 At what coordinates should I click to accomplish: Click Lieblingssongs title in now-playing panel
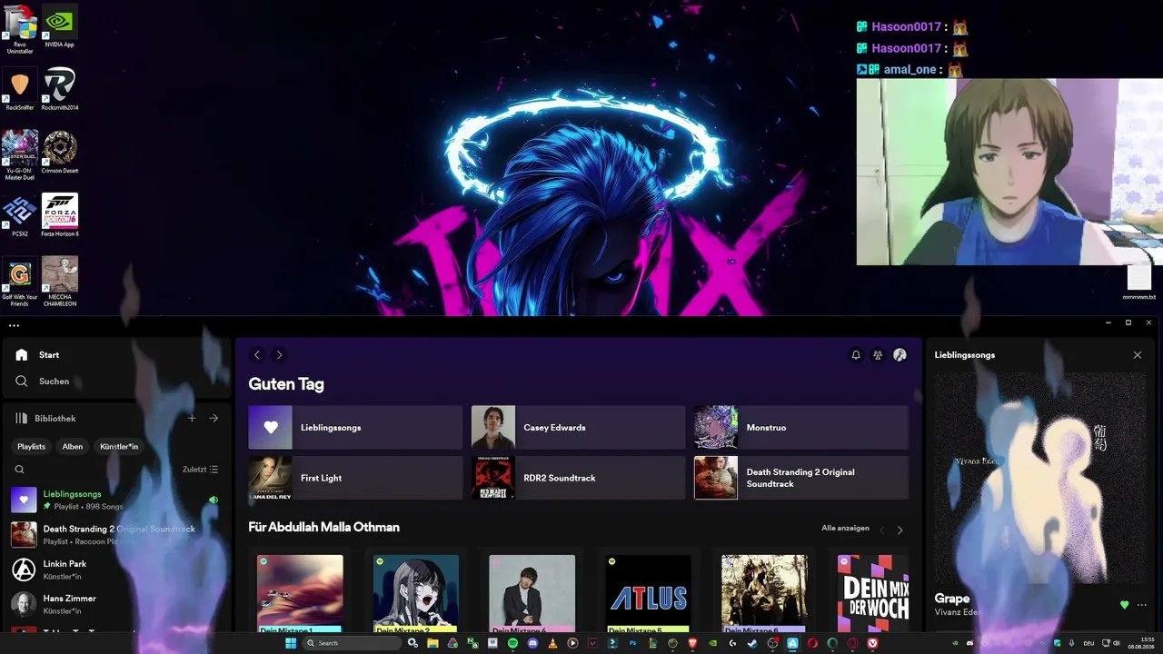[x=965, y=355]
